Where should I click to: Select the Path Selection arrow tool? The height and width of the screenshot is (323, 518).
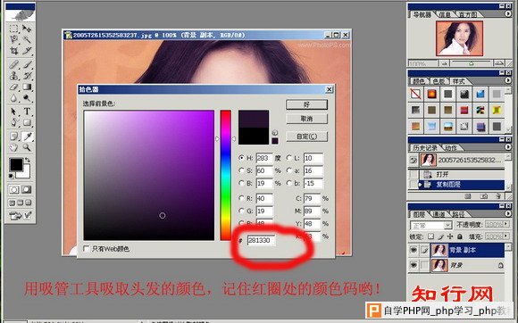point(13,112)
